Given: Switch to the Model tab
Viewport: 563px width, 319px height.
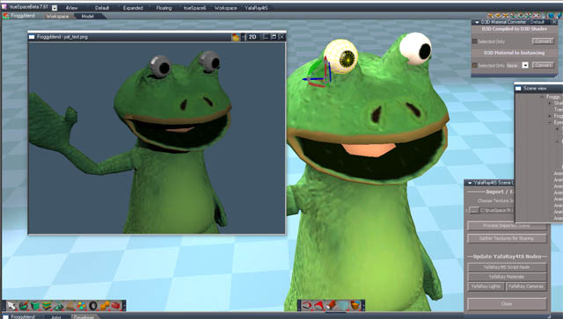Looking at the screenshot, I should 87,16.
